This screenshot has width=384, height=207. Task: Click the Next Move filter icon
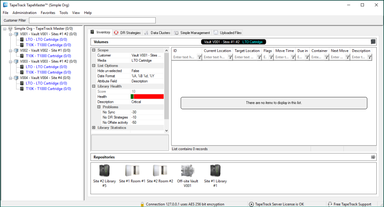[347, 57]
